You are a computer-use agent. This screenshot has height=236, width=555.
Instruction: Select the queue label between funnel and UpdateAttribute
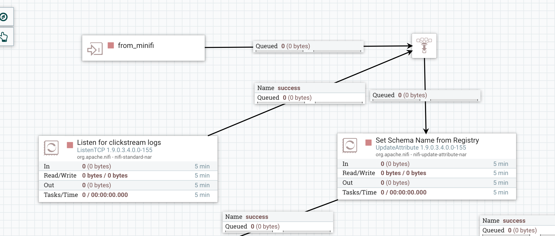[x=425, y=96]
